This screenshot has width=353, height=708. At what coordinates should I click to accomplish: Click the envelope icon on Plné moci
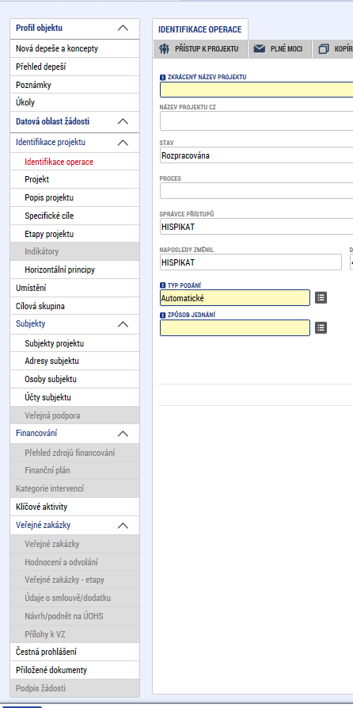(x=259, y=49)
